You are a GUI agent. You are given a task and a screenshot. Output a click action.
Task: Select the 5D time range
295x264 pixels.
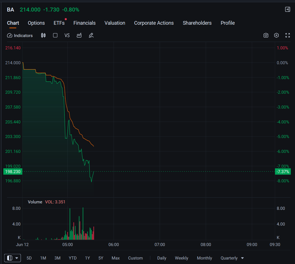click(29, 258)
